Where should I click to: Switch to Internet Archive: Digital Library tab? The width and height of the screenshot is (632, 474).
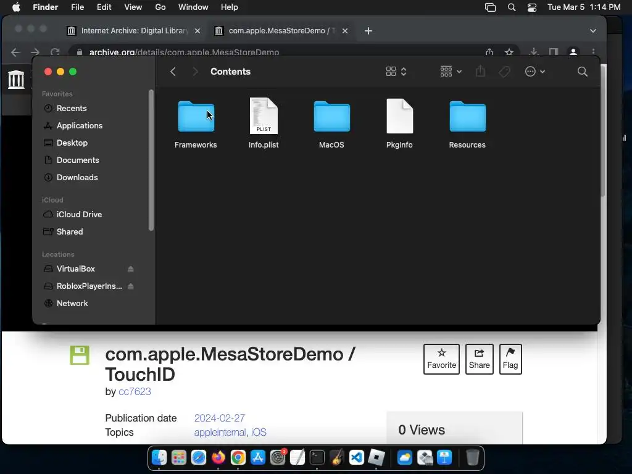(x=133, y=31)
